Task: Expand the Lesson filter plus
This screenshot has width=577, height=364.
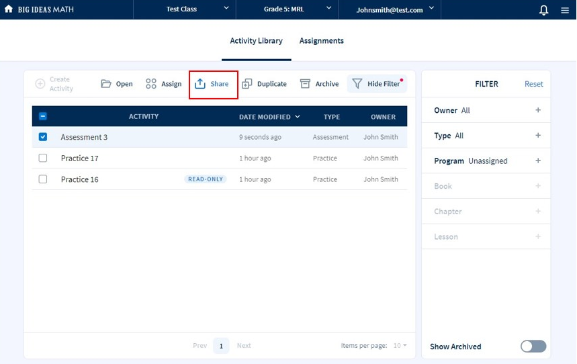Action: click(x=538, y=236)
